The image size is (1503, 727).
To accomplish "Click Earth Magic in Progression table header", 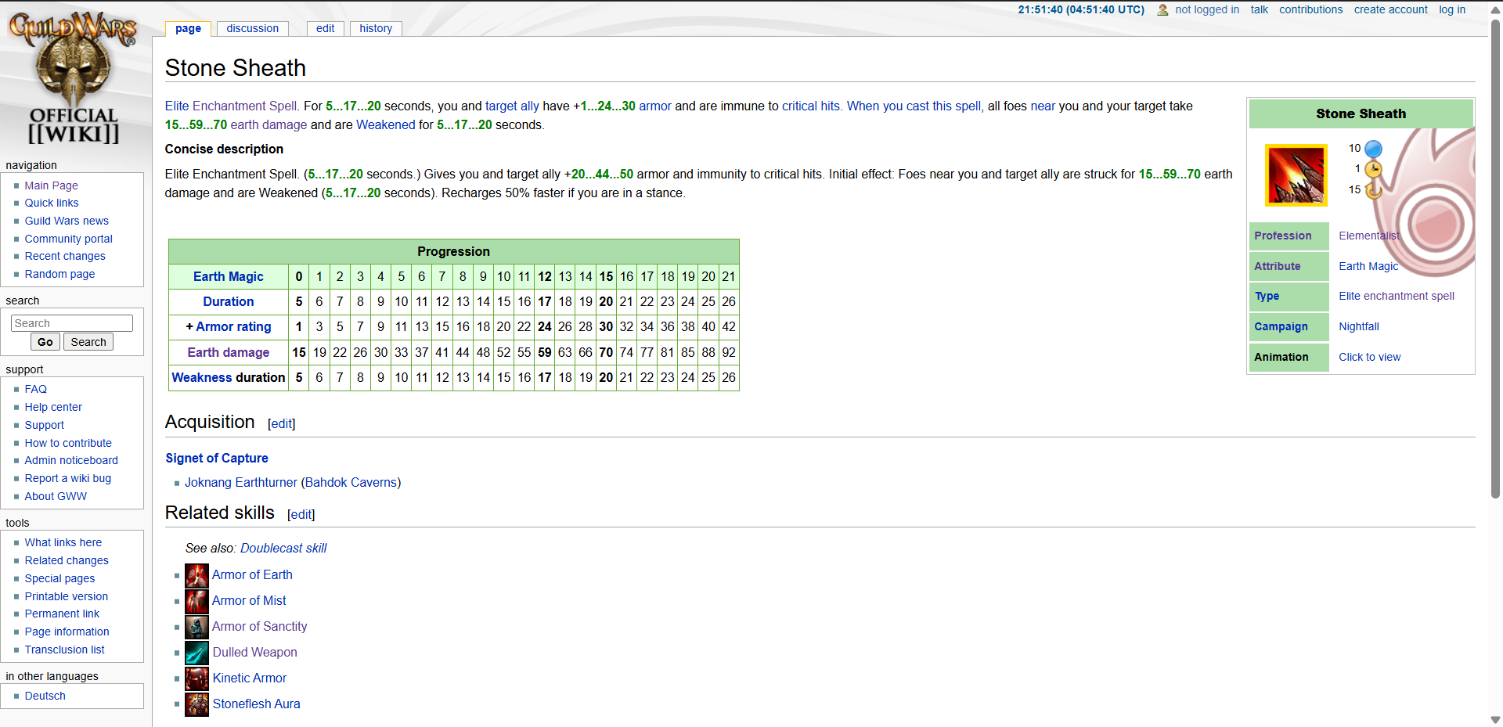I will pos(229,276).
